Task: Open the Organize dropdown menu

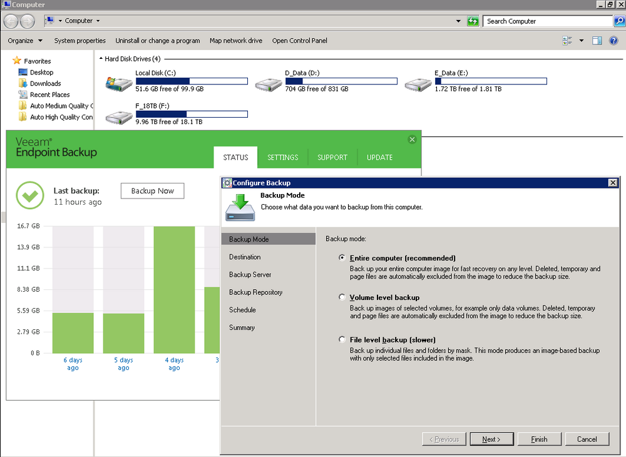Action: tap(25, 41)
